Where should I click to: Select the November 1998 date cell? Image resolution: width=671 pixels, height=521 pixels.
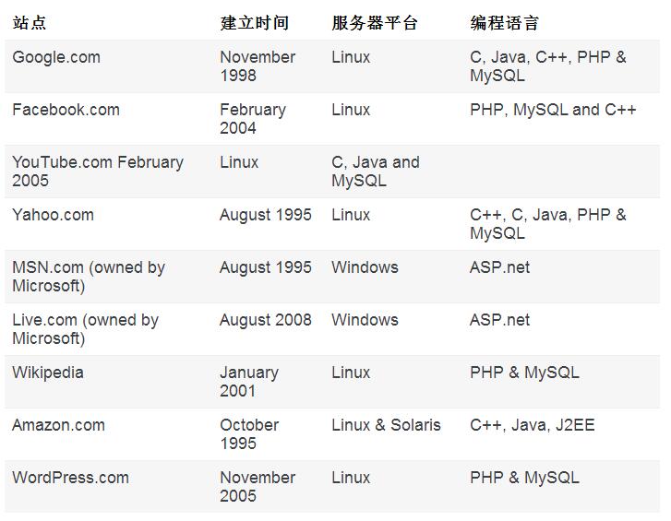pos(257,66)
